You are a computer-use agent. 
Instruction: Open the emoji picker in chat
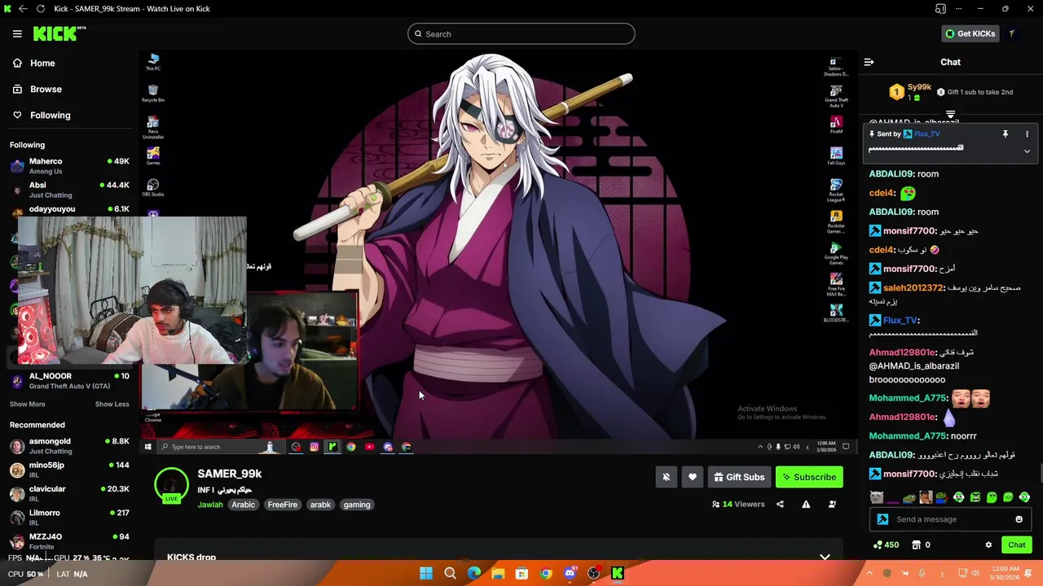coord(1019,519)
